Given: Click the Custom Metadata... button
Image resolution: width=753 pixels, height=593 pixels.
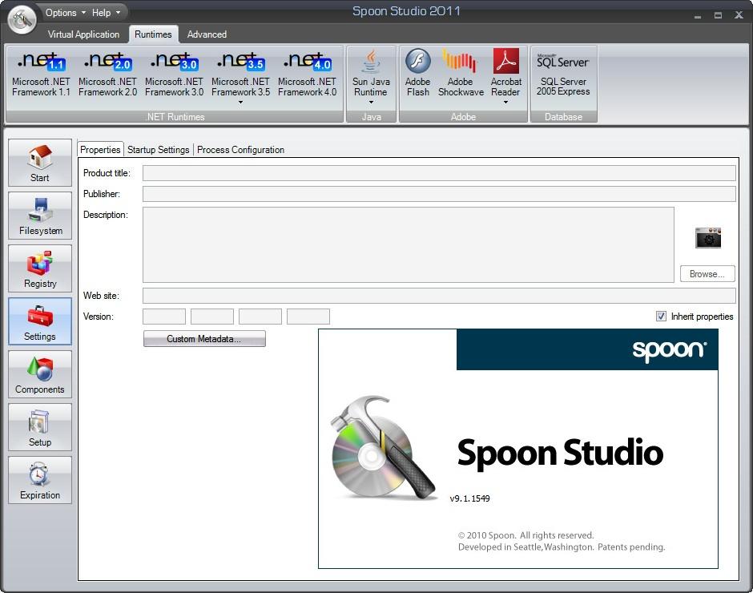Looking at the screenshot, I should (204, 338).
